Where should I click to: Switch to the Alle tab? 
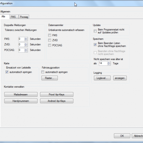pos(5,17)
